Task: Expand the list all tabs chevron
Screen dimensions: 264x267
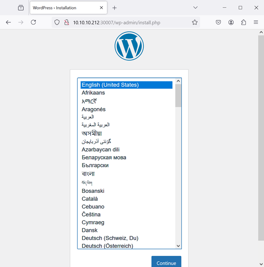Action: click(195, 8)
